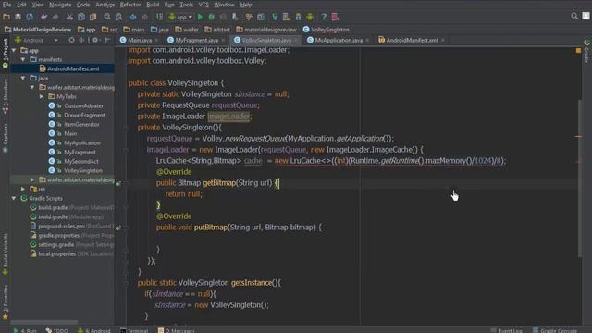Image resolution: width=592 pixels, height=333 pixels.
Task: Select ItemGenerator class in project tree
Action: (x=81, y=124)
